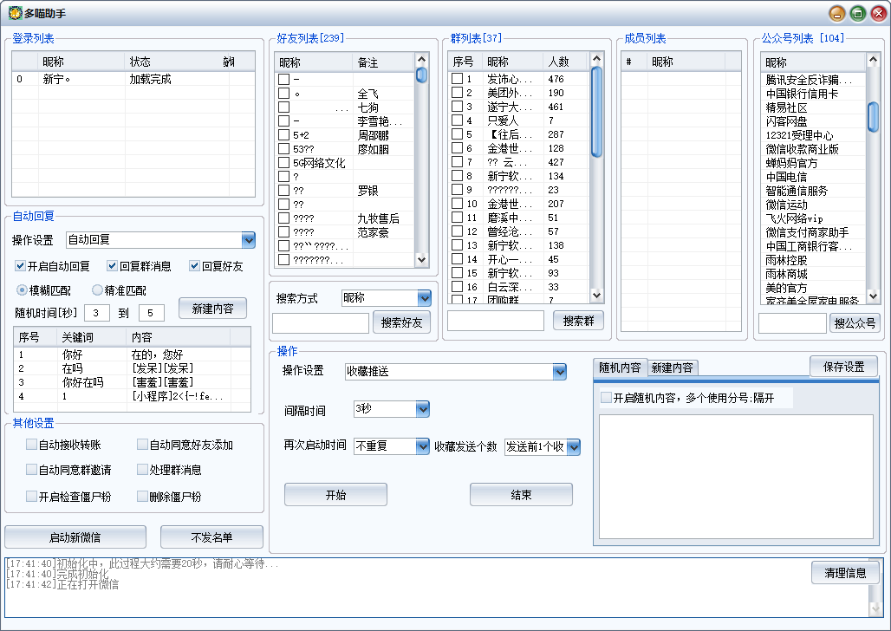The width and height of the screenshot is (891, 631).
Task: Open the 搜索方式 昵称 dropdown
Action: (424, 298)
